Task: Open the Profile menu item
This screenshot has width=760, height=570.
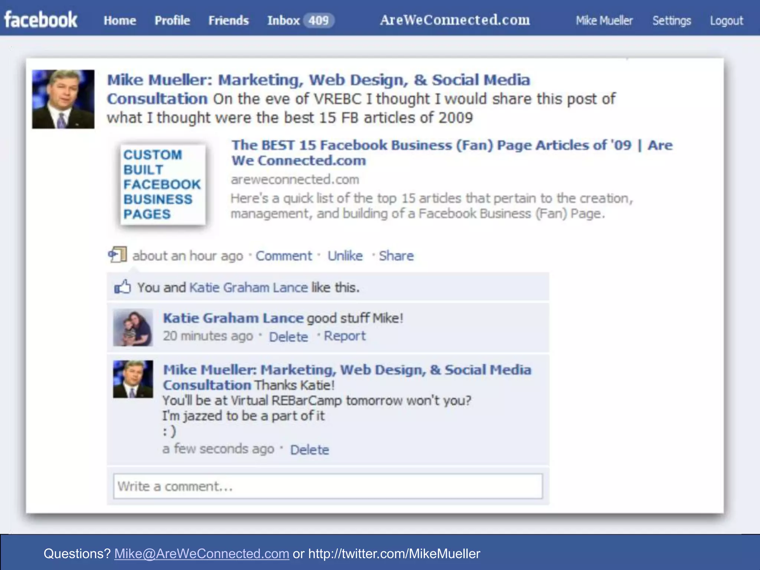Action: pos(172,20)
